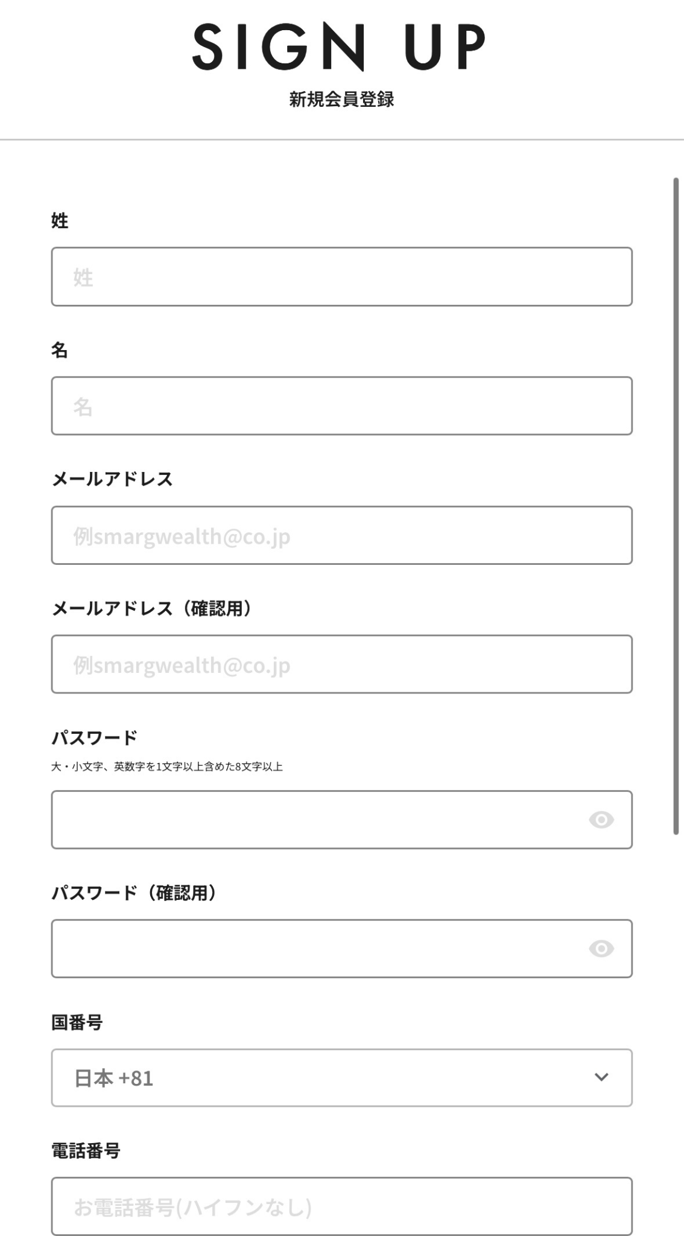Click the password requirements hint text
The width and height of the screenshot is (684, 1236).
click(x=167, y=766)
